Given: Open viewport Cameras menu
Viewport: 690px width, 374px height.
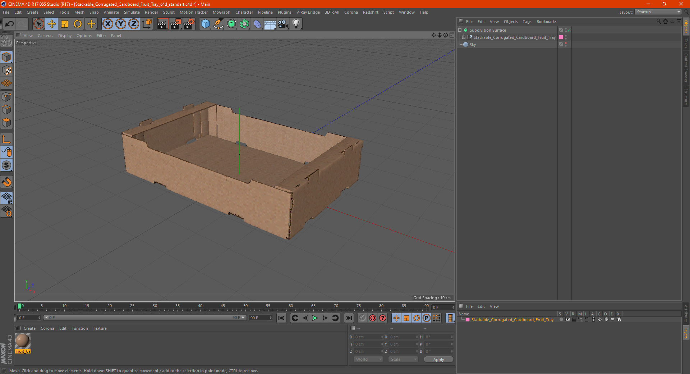Looking at the screenshot, I should pyautogui.click(x=45, y=36).
